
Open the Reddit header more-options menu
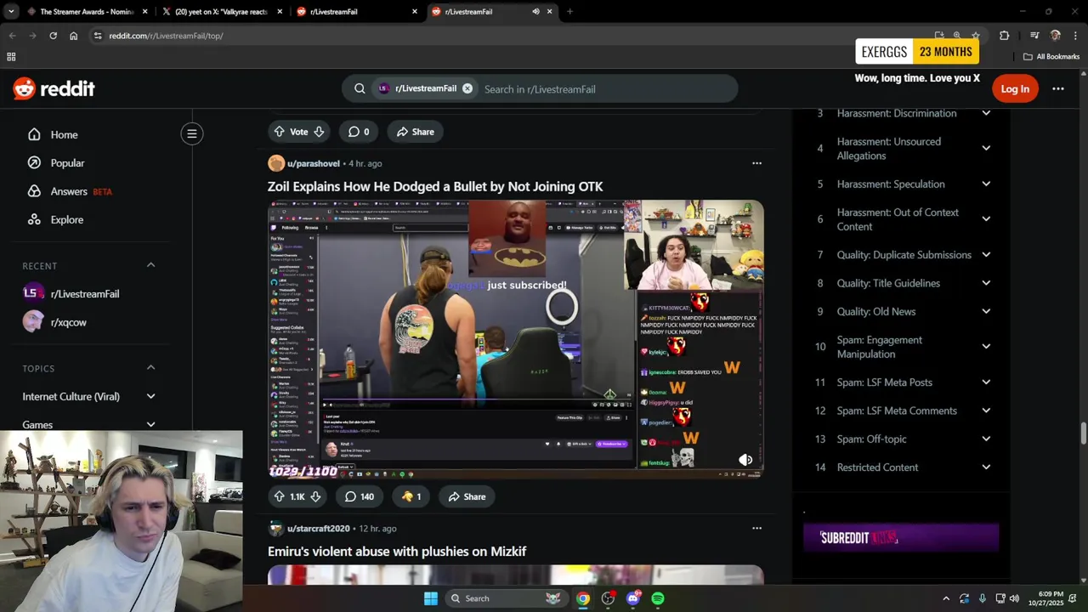[1058, 88]
